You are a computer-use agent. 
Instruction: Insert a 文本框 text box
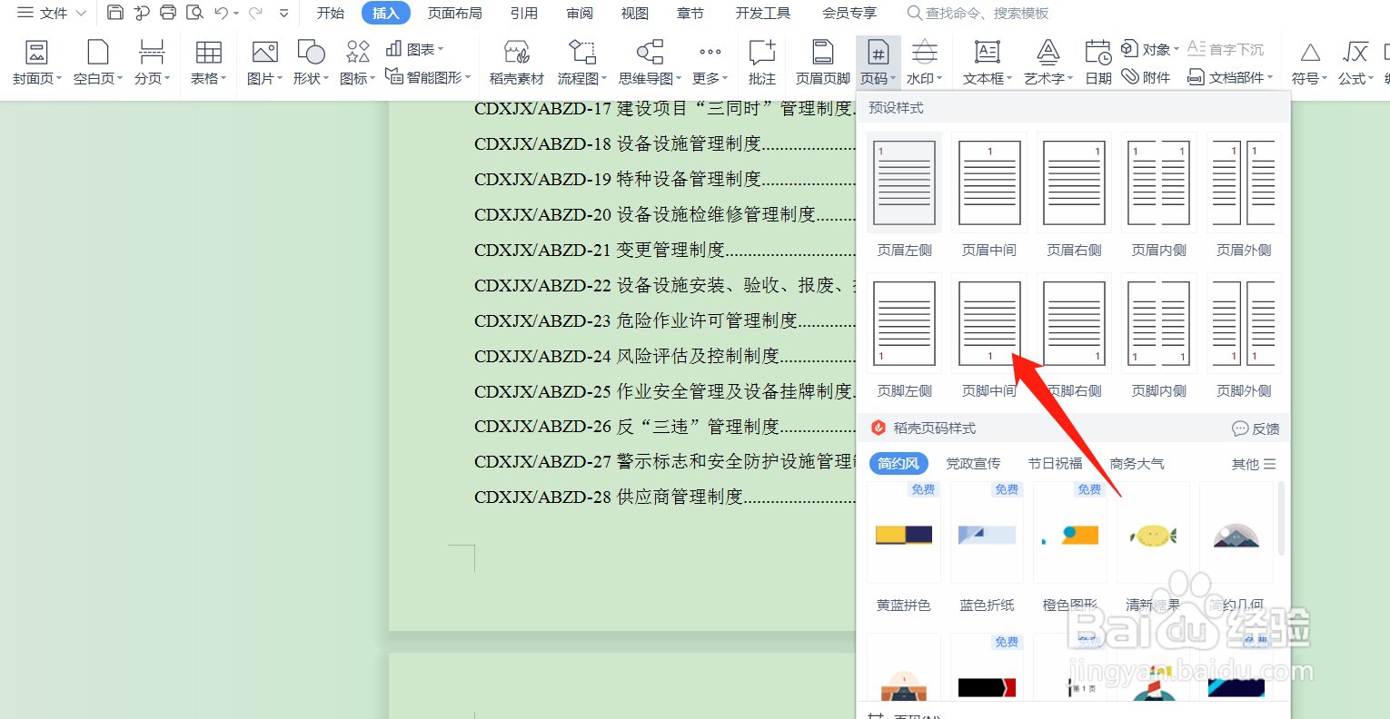(x=988, y=63)
